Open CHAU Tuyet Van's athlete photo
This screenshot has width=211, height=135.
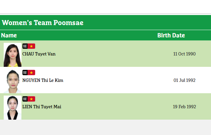click(x=12, y=55)
